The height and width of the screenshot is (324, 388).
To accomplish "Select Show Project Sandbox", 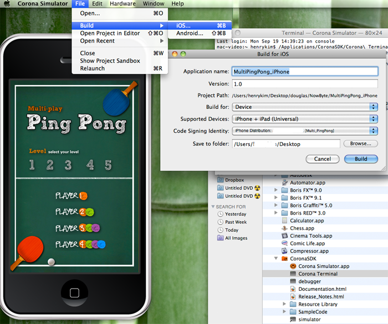I will click(x=120, y=61).
